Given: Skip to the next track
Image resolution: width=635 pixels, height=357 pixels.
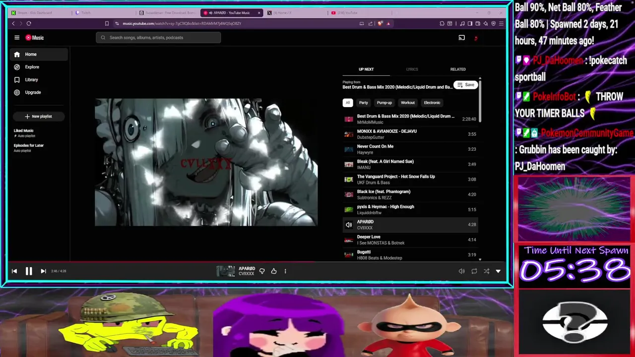Looking at the screenshot, I should (x=43, y=271).
